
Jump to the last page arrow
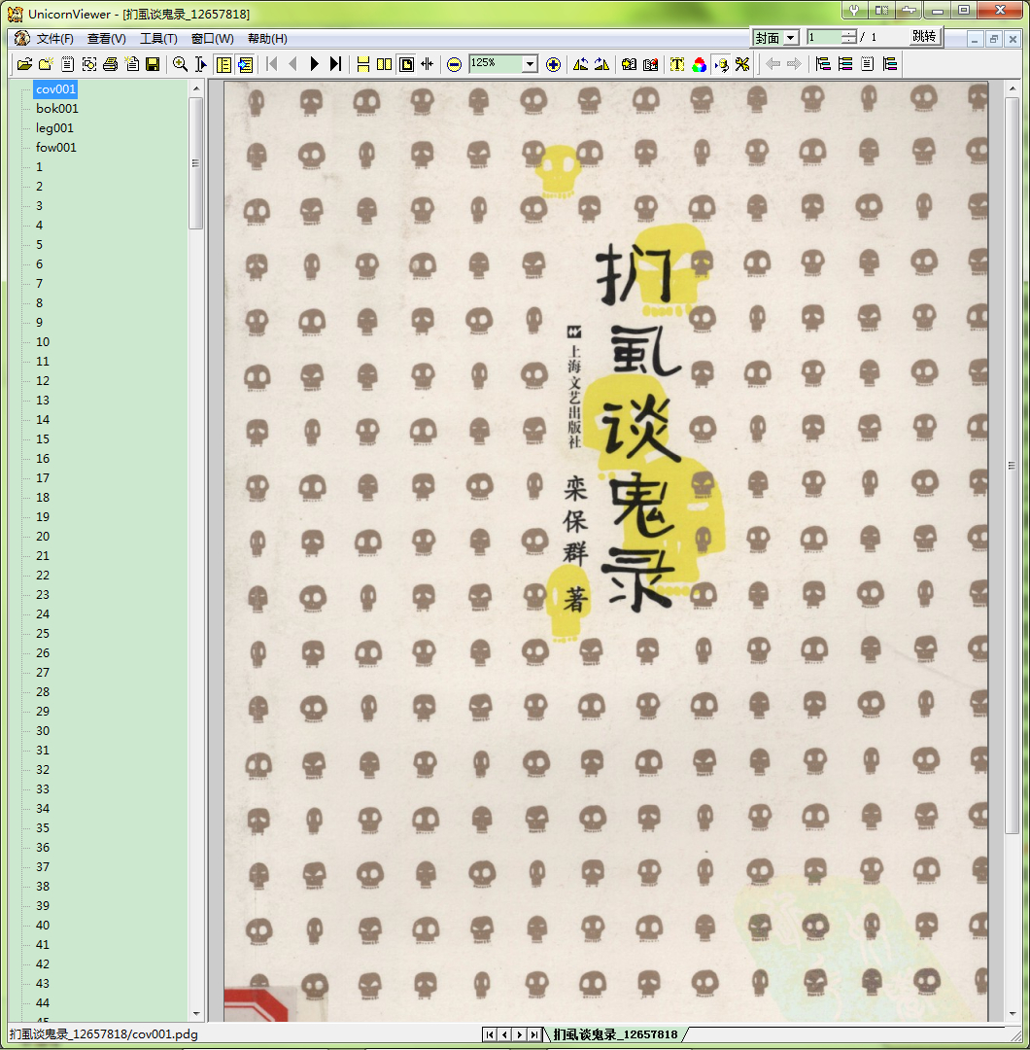336,64
